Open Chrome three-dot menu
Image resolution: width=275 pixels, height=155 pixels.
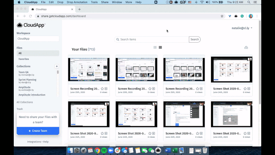click(257, 16)
